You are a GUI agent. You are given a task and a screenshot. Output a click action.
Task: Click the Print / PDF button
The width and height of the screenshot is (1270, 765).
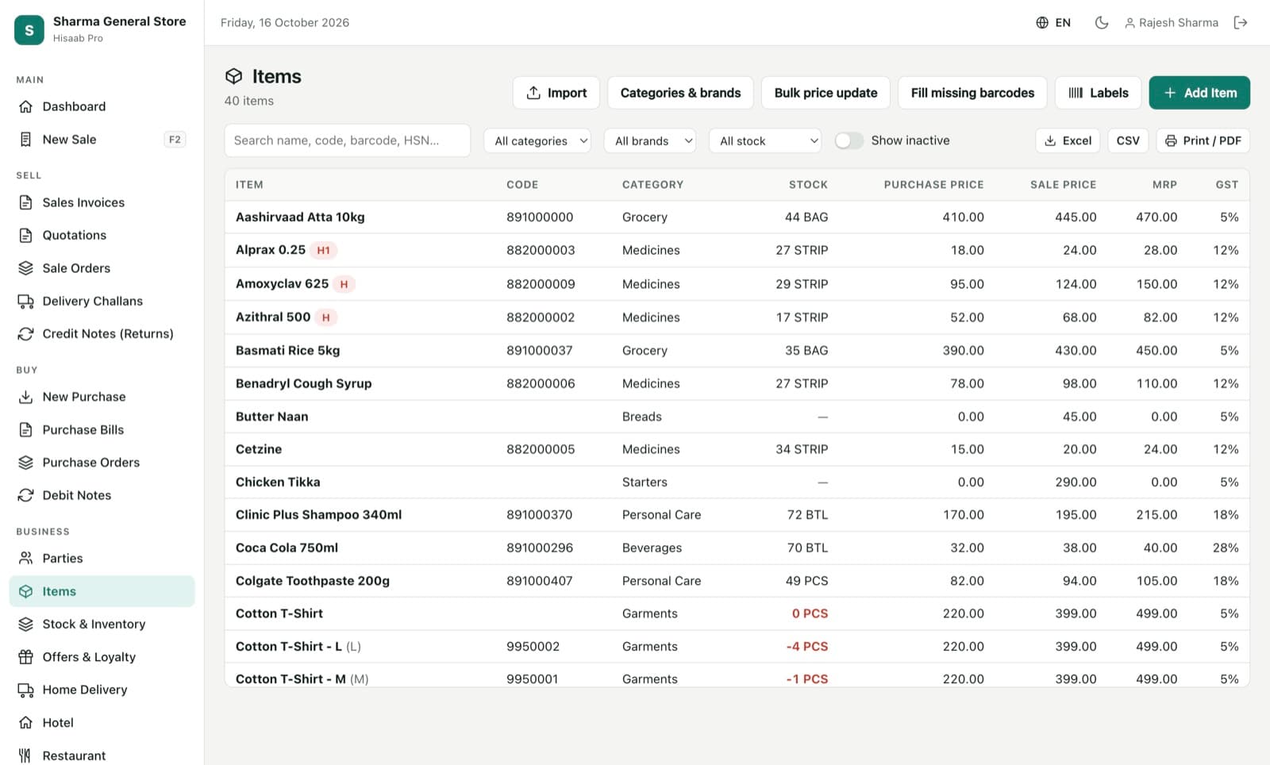tap(1203, 140)
